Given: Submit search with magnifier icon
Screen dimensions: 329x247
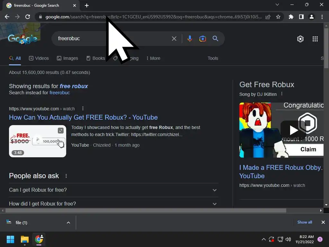Looking at the screenshot, I should click(x=216, y=39).
